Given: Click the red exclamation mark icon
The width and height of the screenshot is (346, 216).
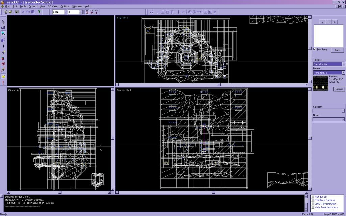Looking at the screenshot, I should pyautogui.click(x=3, y=83).
